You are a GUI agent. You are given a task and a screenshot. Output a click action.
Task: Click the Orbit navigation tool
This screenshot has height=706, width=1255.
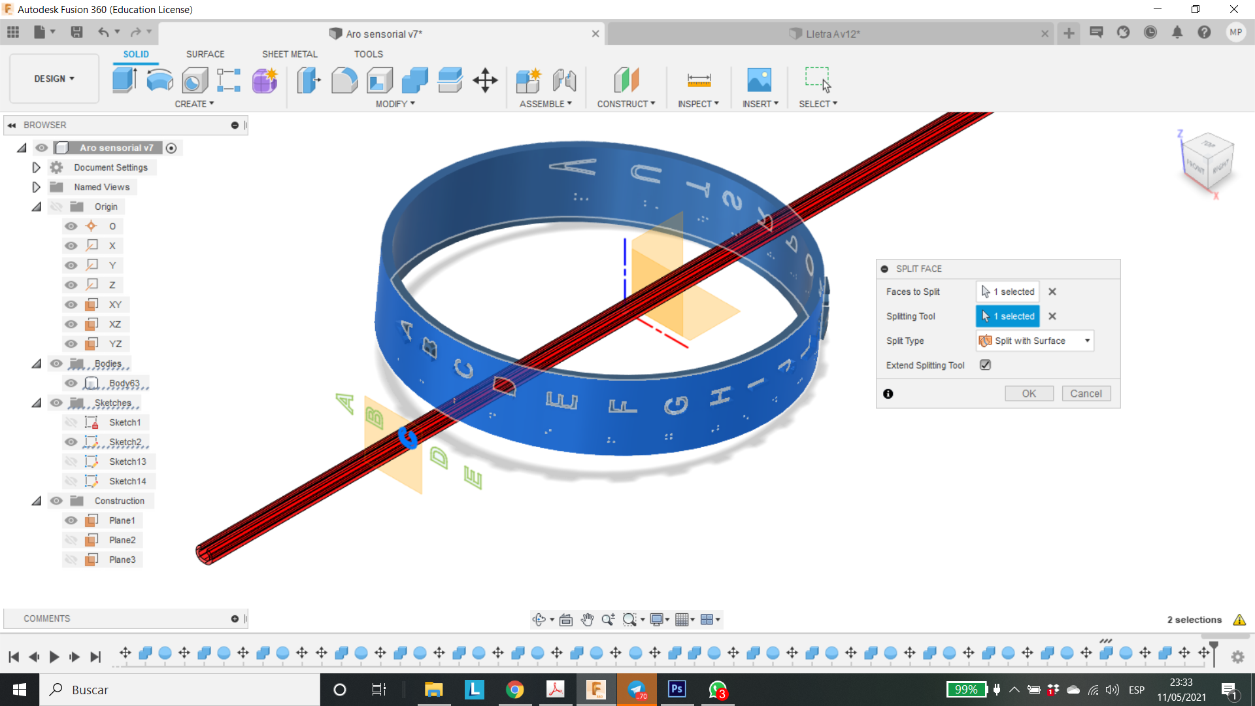coord(539,620)
